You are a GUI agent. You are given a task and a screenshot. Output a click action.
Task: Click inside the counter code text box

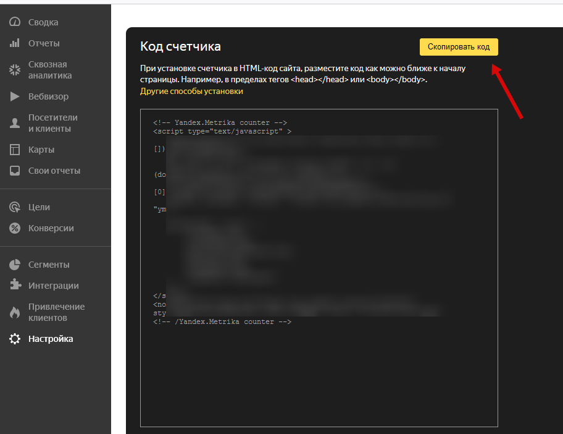[x=319, y=371]
